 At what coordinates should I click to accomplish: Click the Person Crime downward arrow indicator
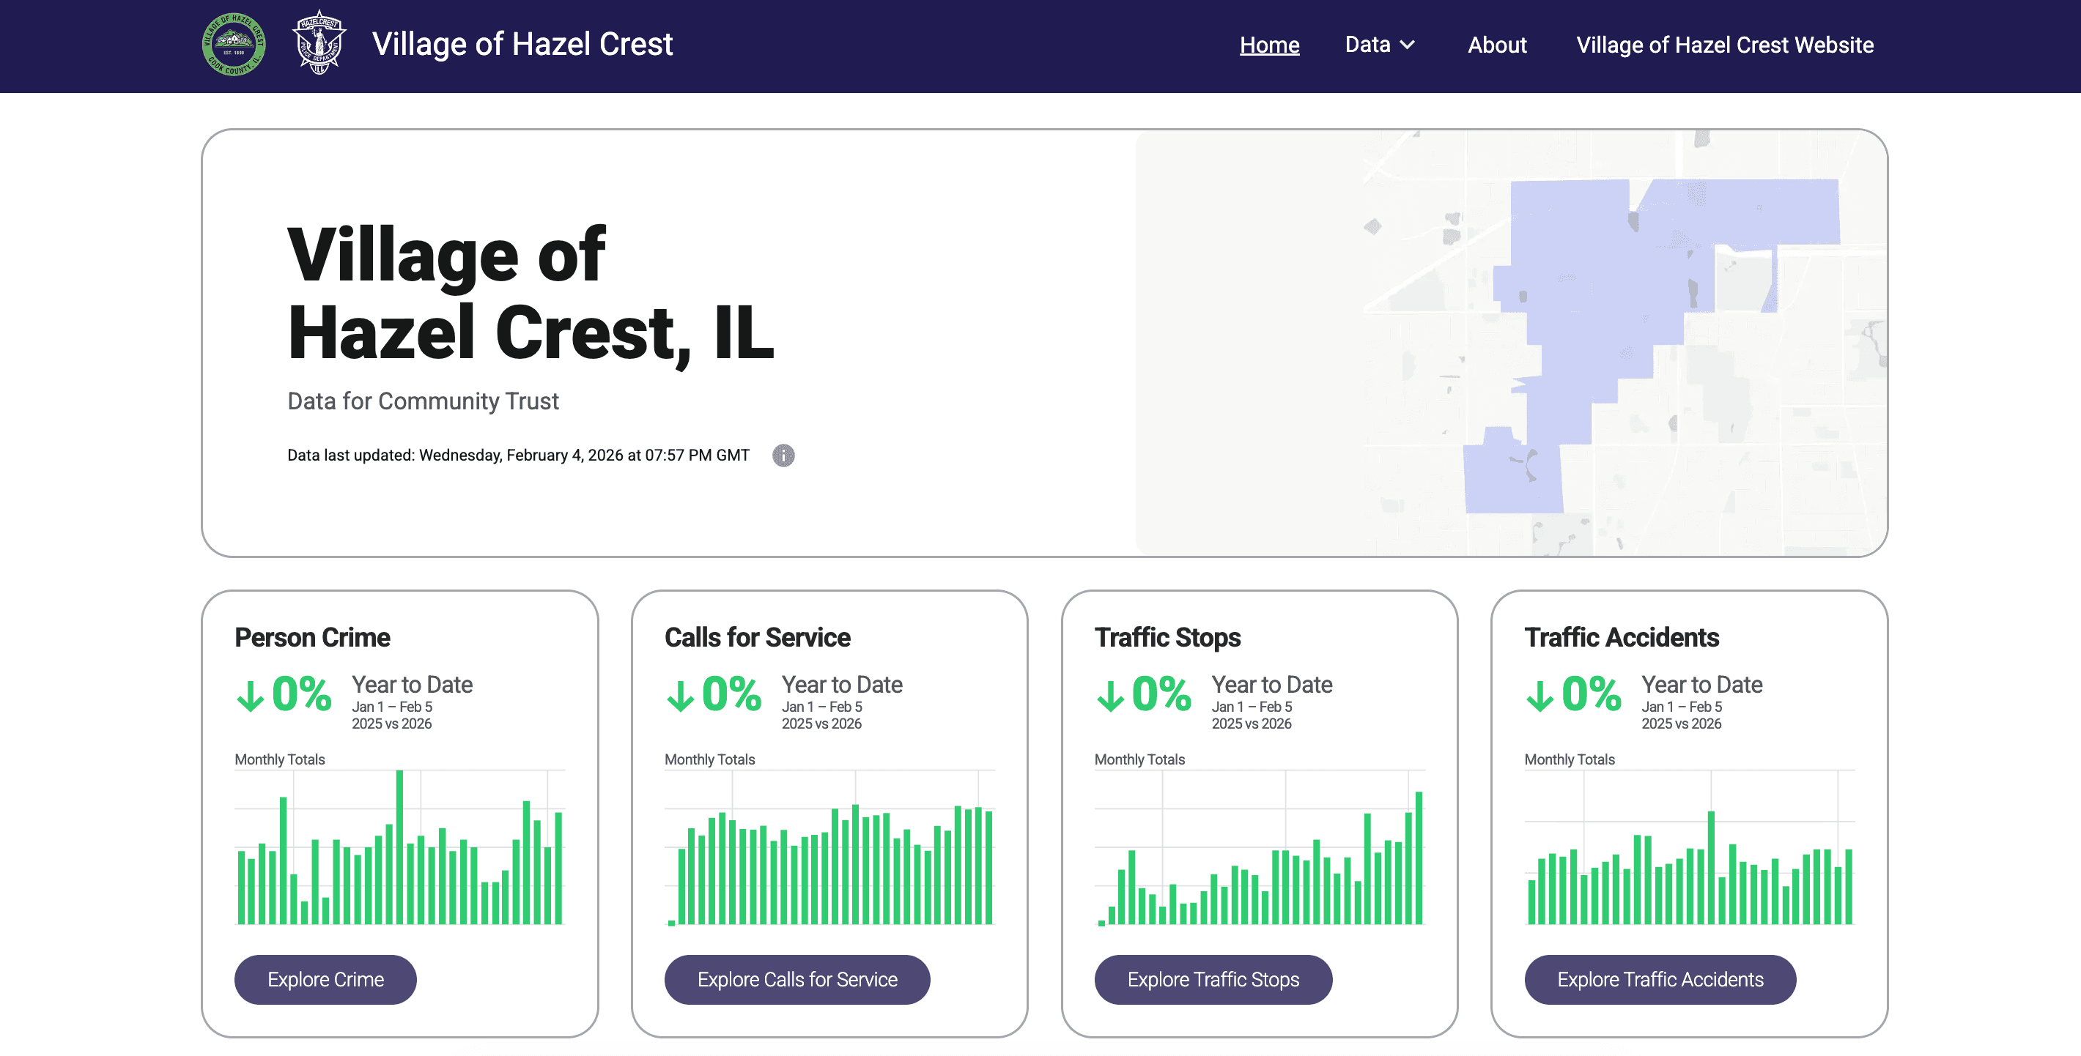click(x=251, y=694)
